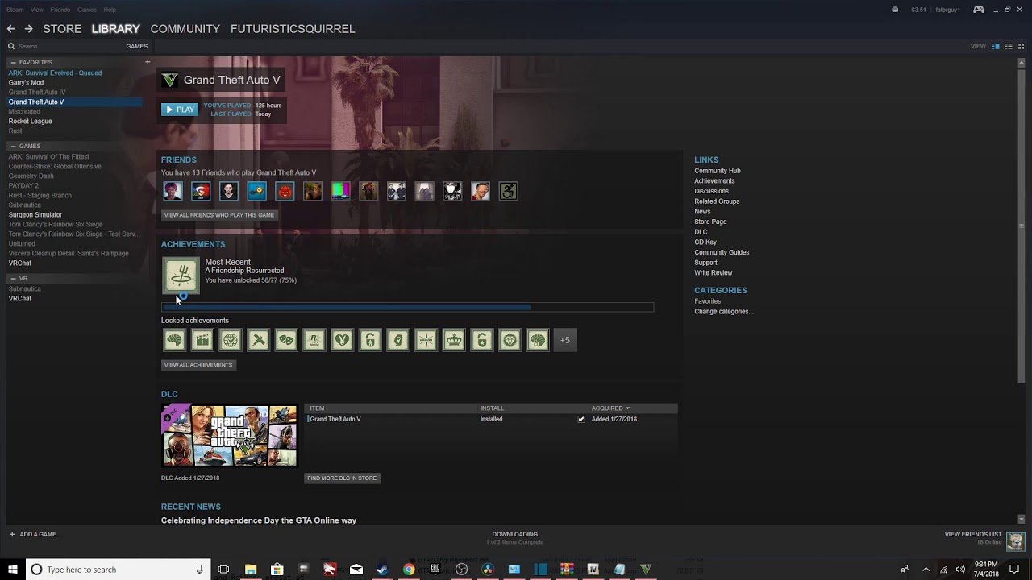Open the Write Review link

click(714, 272)
